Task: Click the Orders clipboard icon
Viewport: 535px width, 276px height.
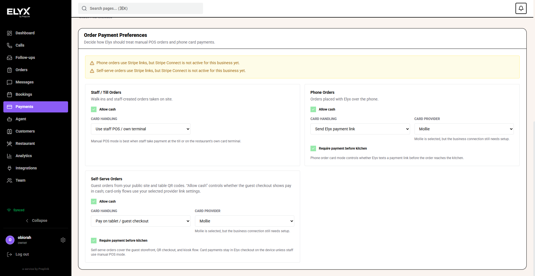Action: [x=9, y=70]
